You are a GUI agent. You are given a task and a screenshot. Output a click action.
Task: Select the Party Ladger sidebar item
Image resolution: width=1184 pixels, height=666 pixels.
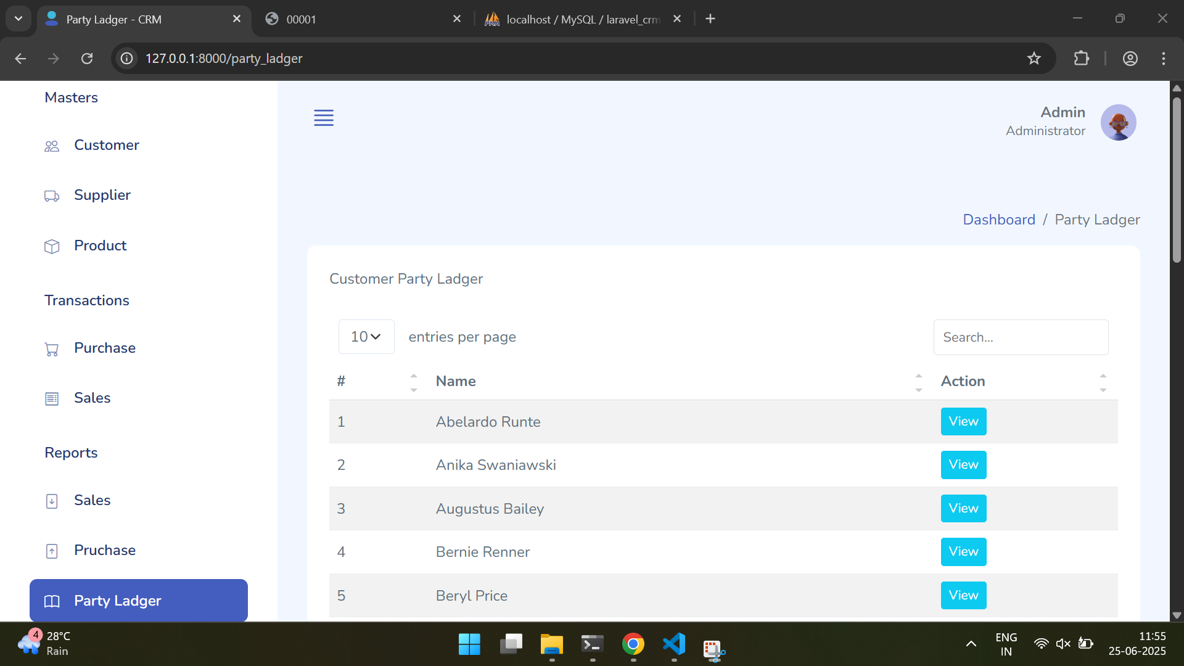point(139,601)
